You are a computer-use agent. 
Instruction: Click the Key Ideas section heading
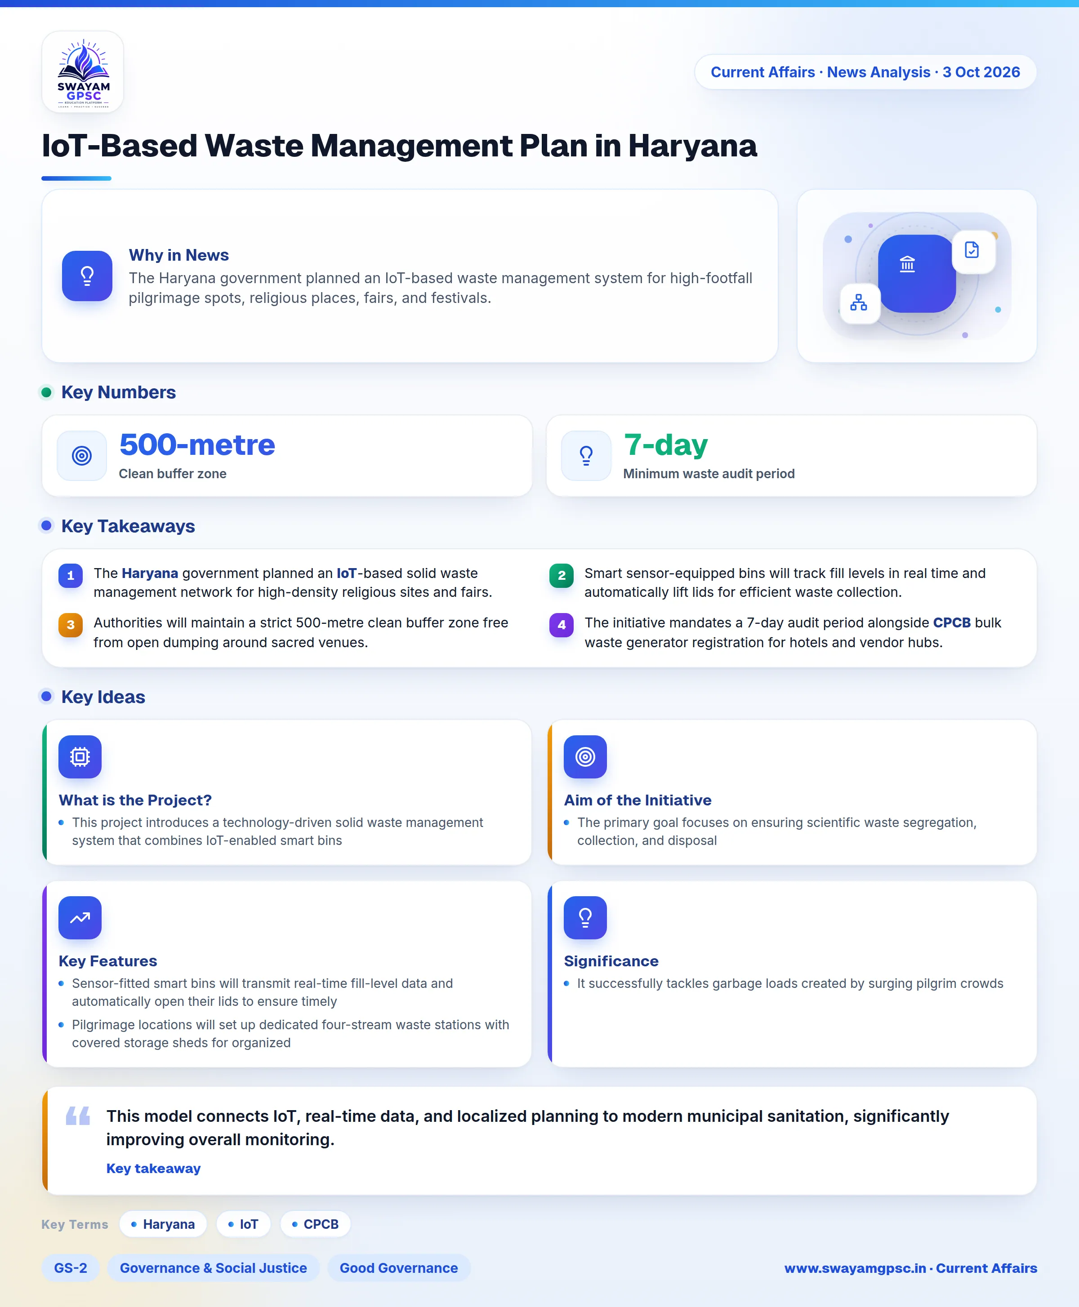[x=103, y=696]
